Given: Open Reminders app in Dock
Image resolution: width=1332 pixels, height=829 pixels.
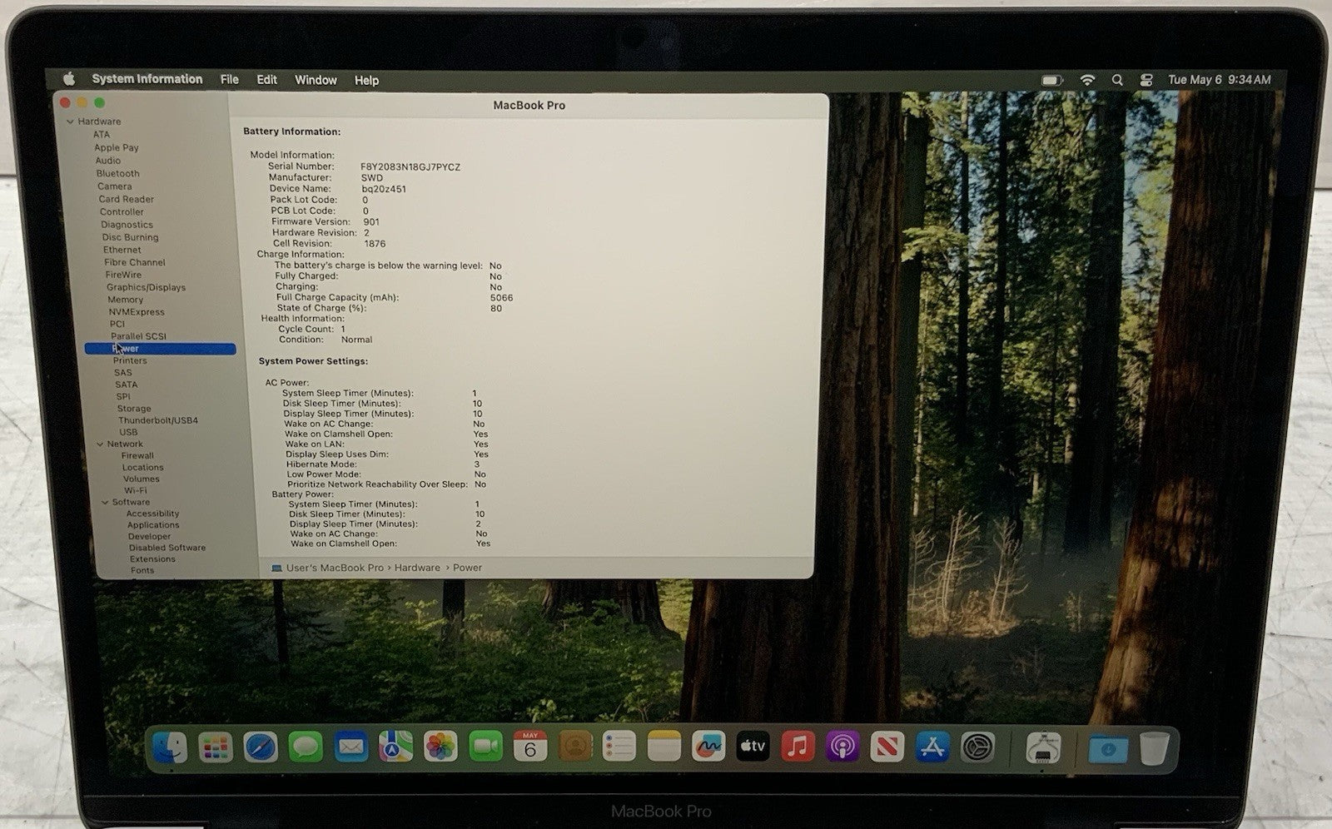Looking at the screenshot, I should [619, 747].
